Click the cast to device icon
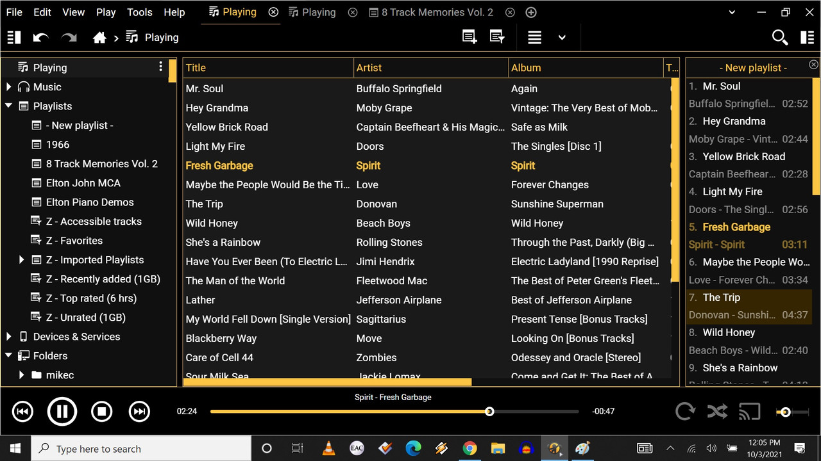Viewport: 821px width, 461px height. [749, 412]
